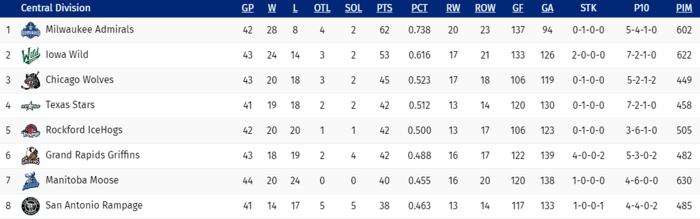Sort by the ROW column header
Image resolution: width=700 pixels, height=219 pixels.
tap(485, 8)
